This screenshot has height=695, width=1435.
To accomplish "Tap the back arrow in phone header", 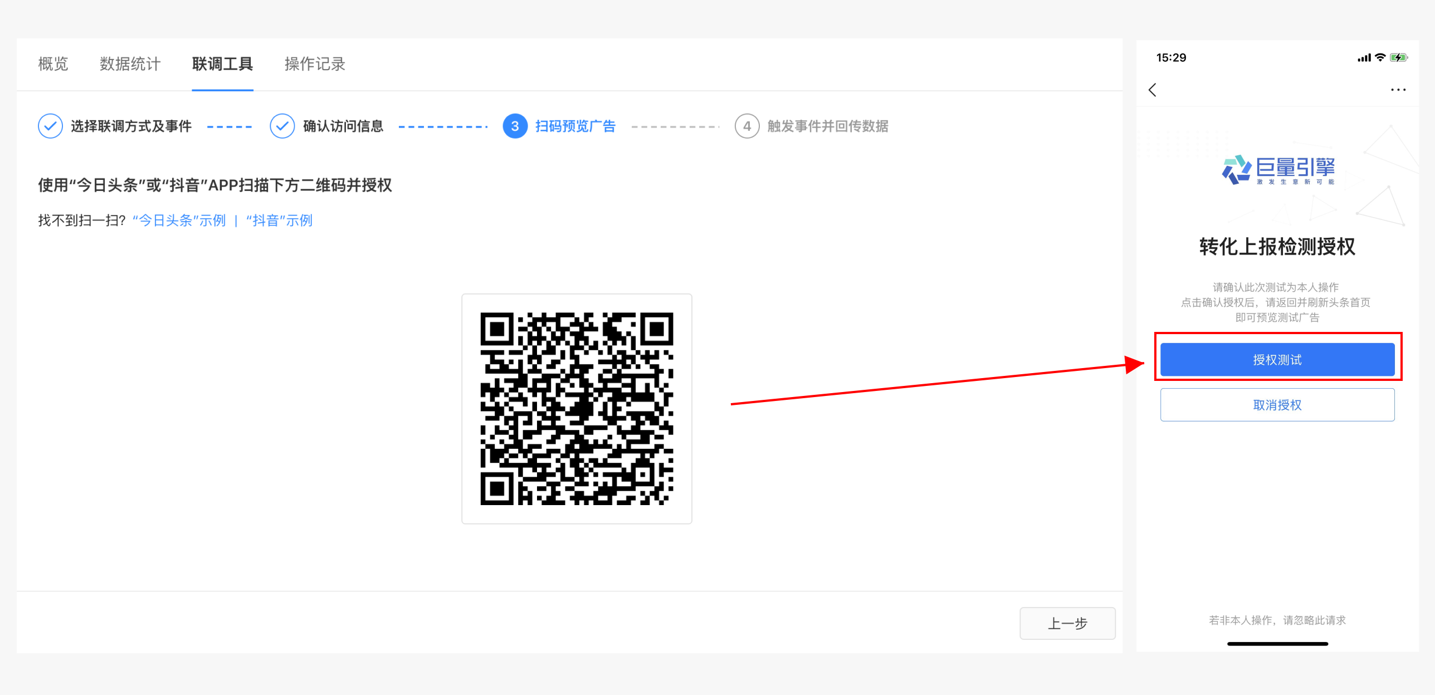I will point(1153,90).
